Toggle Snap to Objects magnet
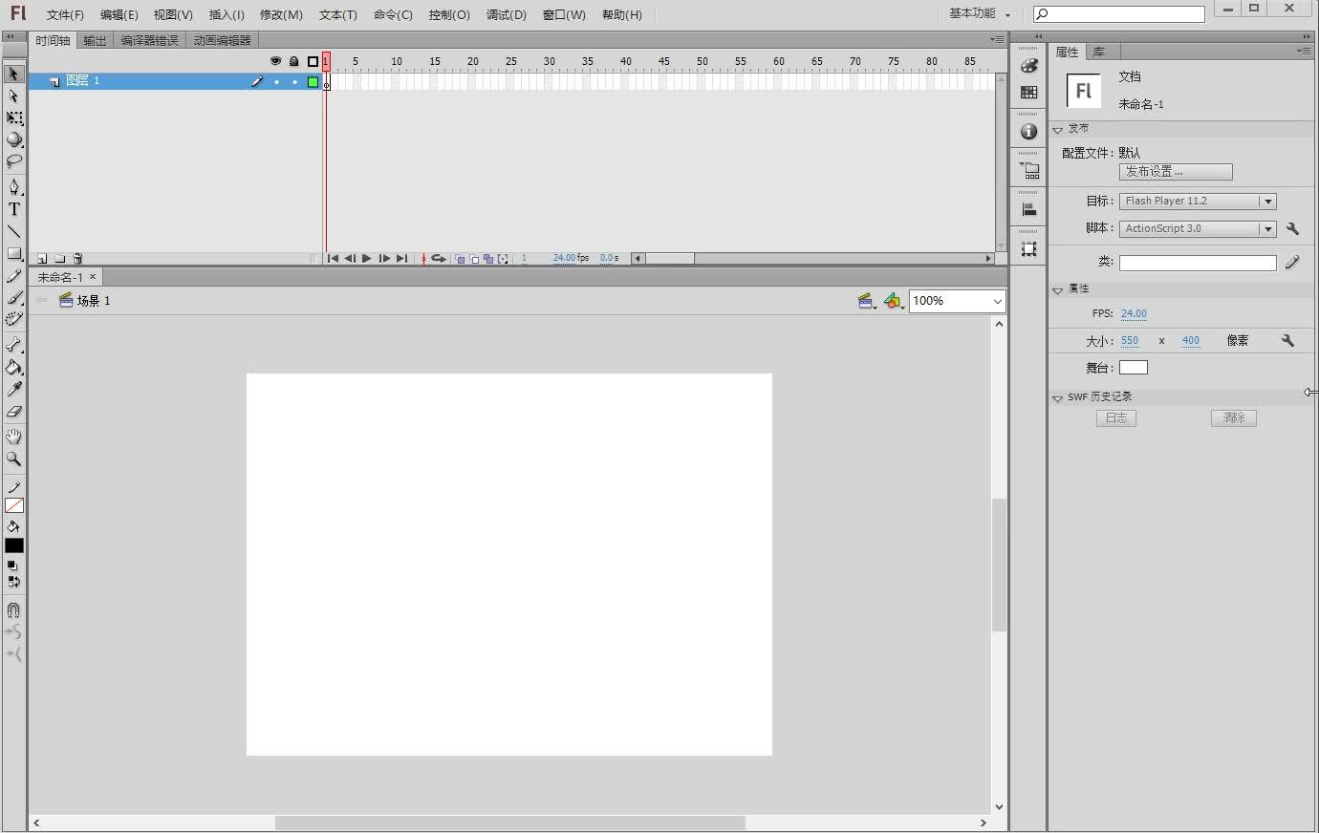Screen dimensions: 1319x833 tap(13, 609)
